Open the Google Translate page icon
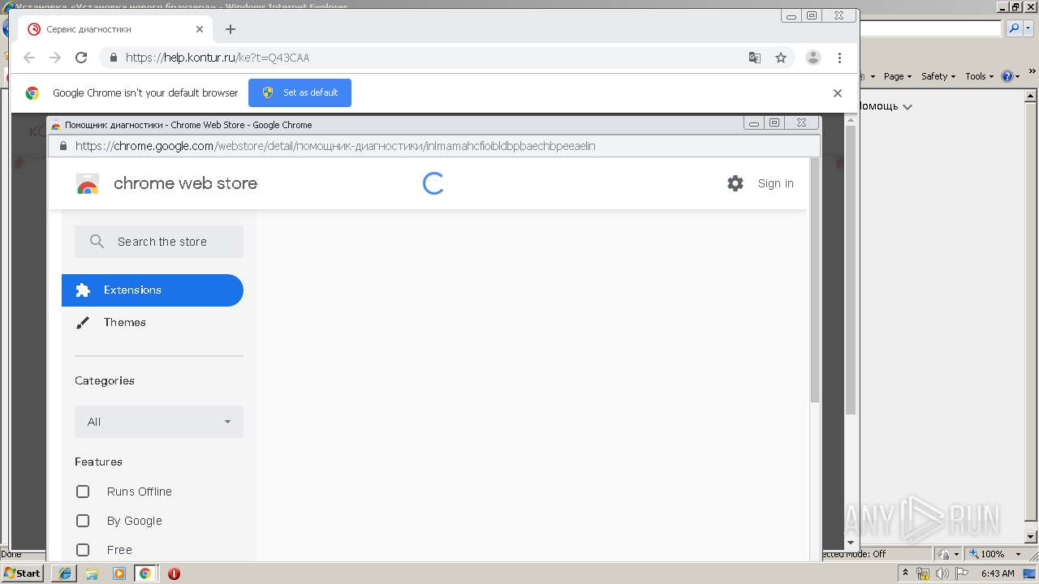 [x=755, y=58]
